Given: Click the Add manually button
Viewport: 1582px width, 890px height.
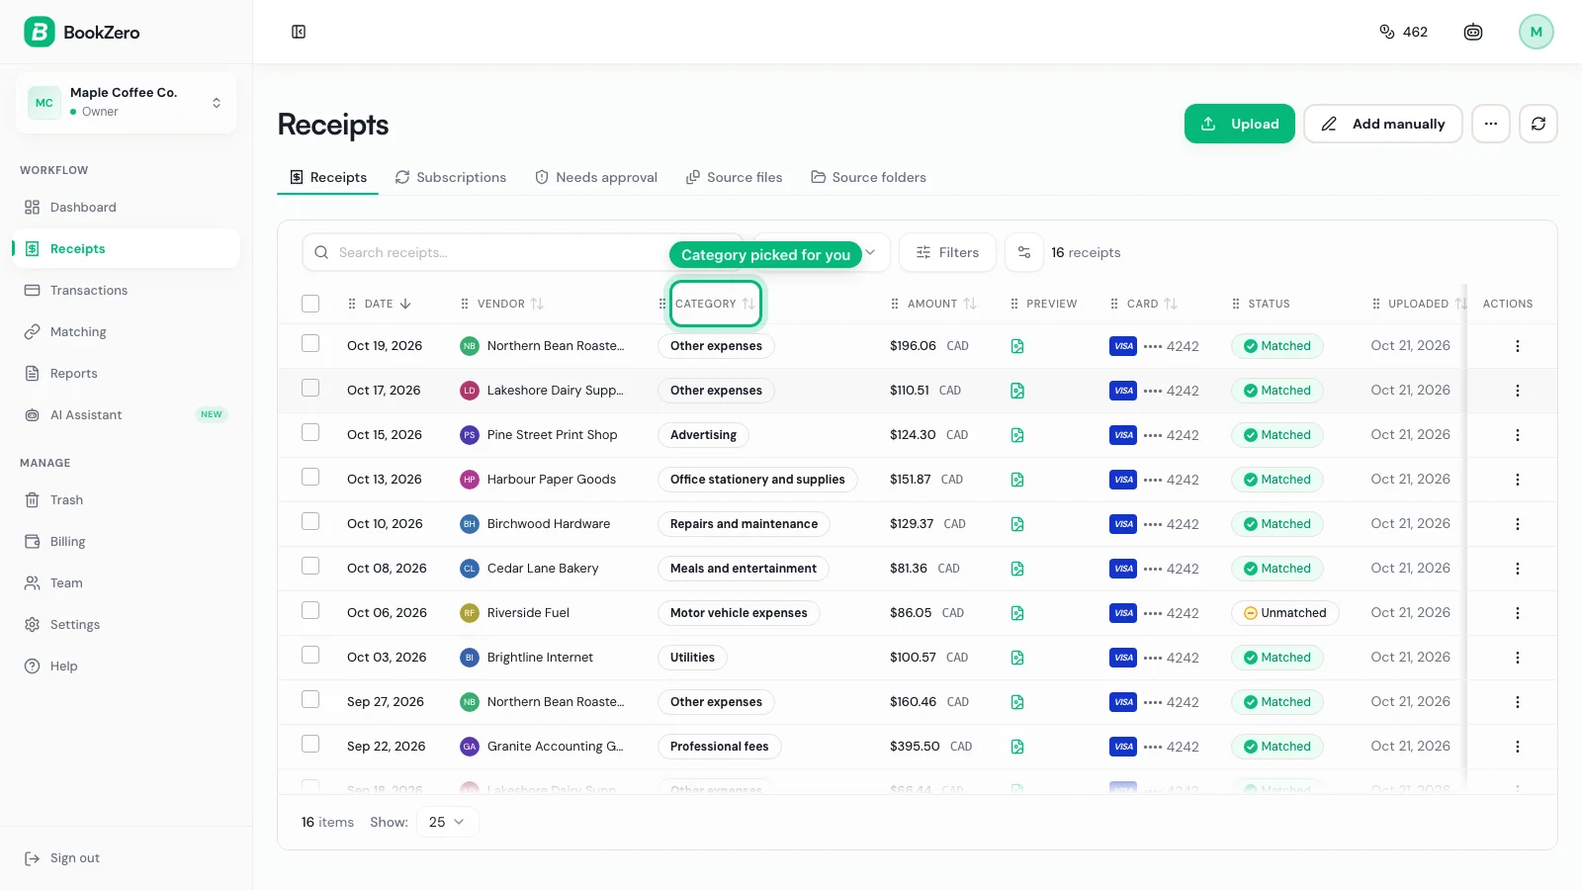Looking at the screenshot, I should 1382,124.
